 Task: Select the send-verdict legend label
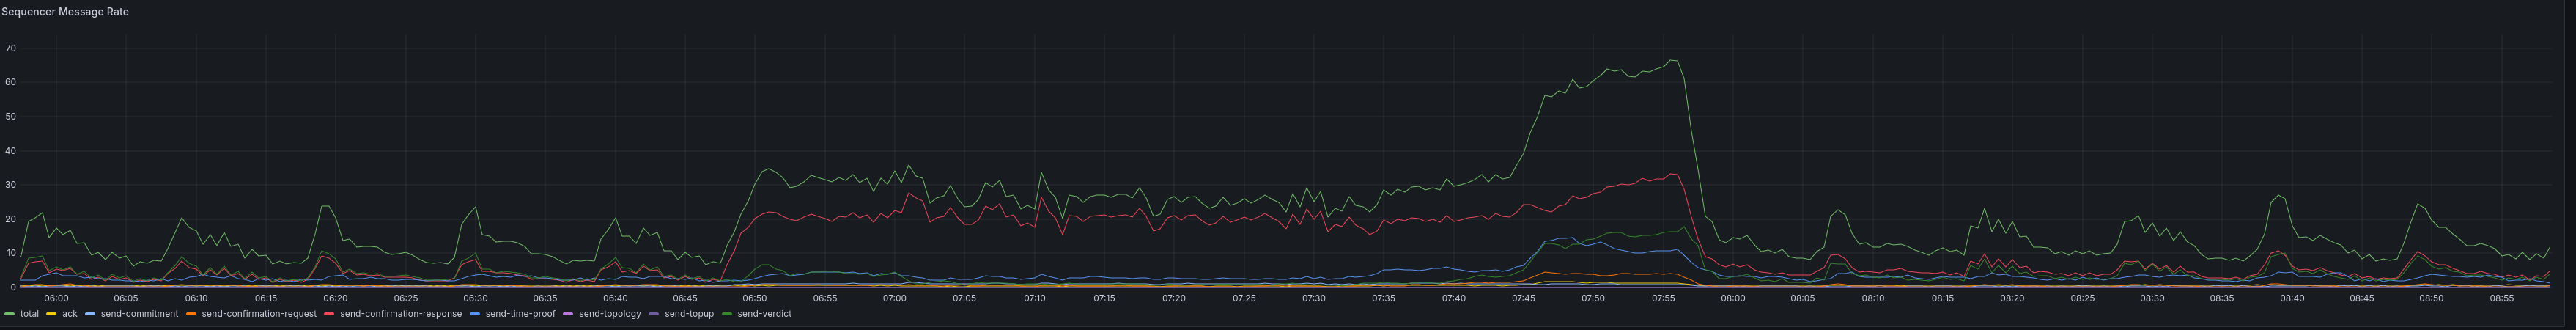click(764, 314)
